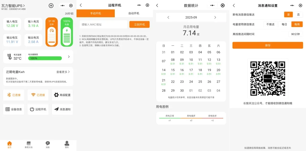The height and width of the screenshot is (151, 306).
Task: Open the Bluetooth connected status tile
Action: [x=14, y=95]
